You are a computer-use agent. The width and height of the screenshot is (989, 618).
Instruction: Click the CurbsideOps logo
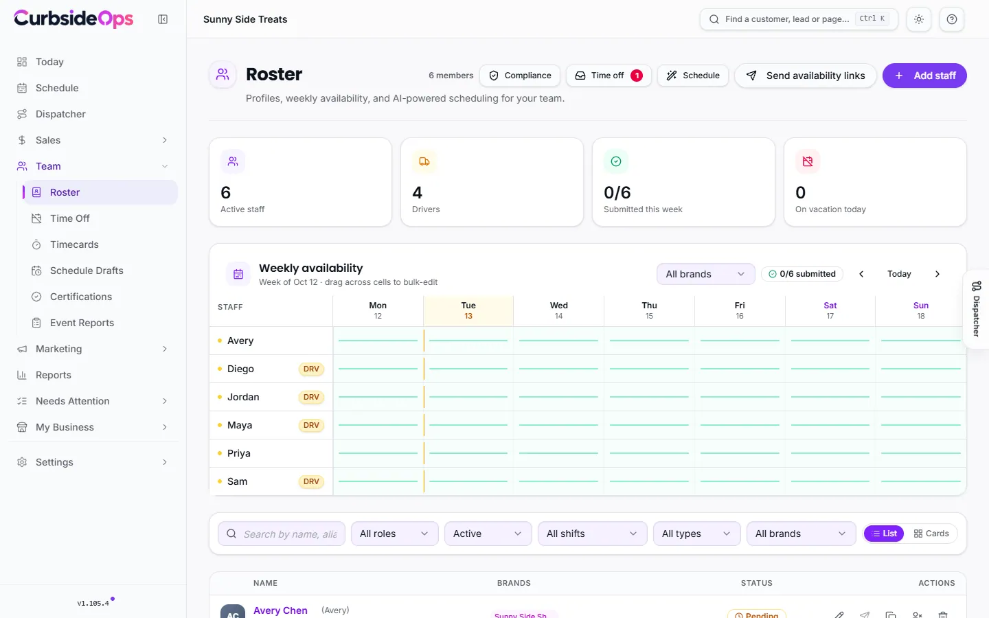(x=73, y=19)
